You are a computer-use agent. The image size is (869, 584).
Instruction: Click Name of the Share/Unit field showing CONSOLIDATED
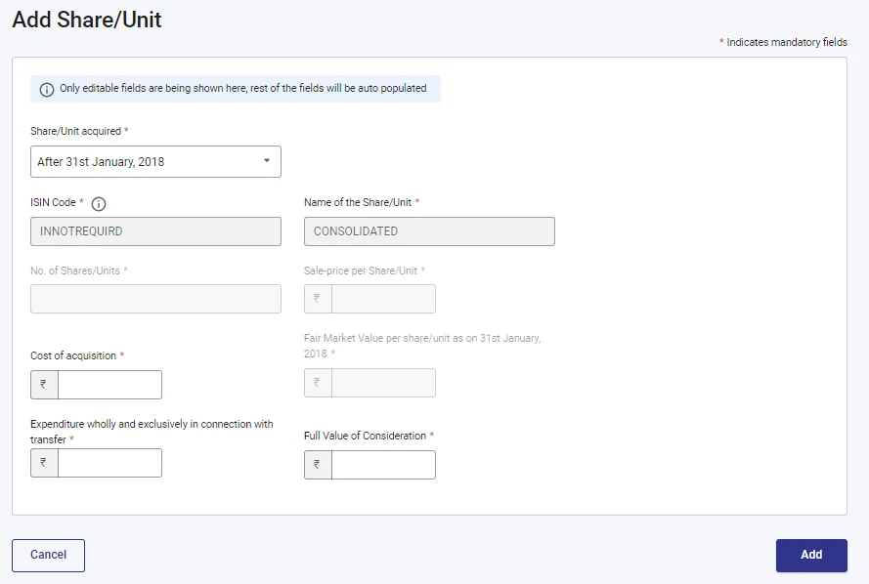tap(429, 231)
